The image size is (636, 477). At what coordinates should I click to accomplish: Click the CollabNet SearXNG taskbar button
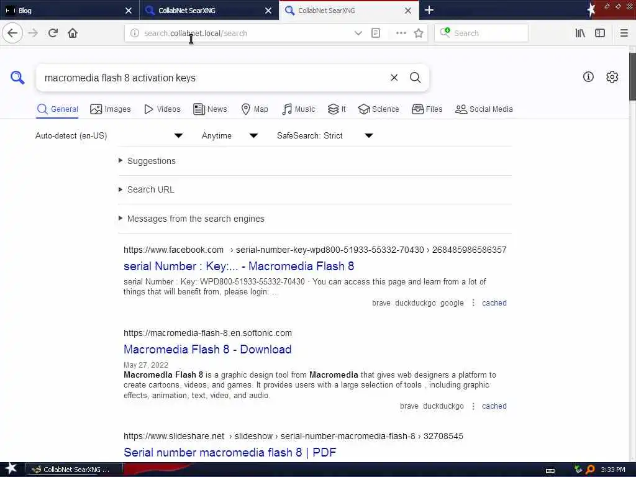pyautogui.click(x=74, y=470)
